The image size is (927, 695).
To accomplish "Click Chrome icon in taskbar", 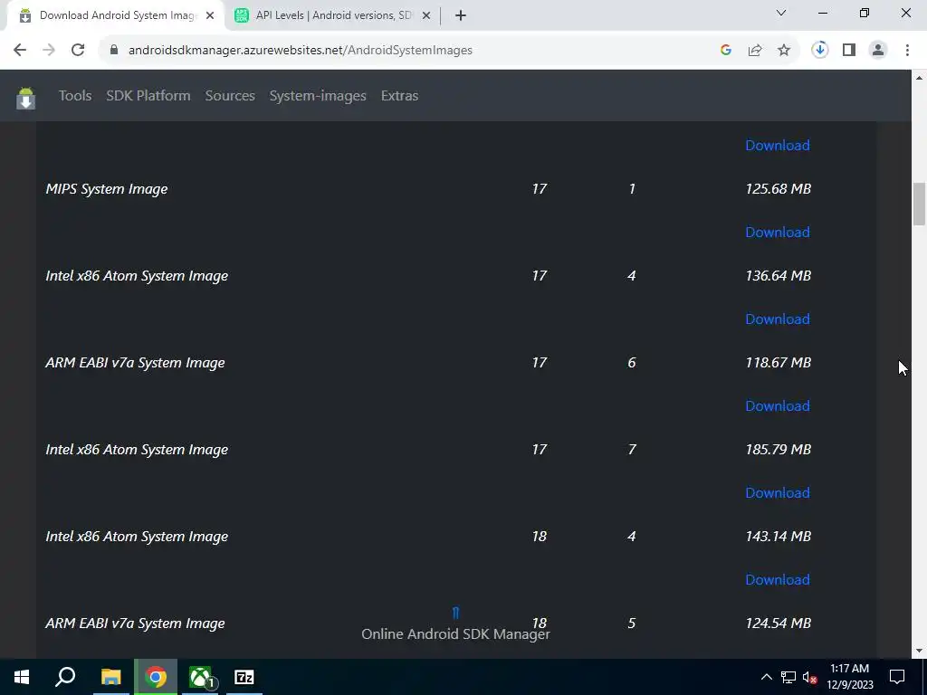I will 156,677.
